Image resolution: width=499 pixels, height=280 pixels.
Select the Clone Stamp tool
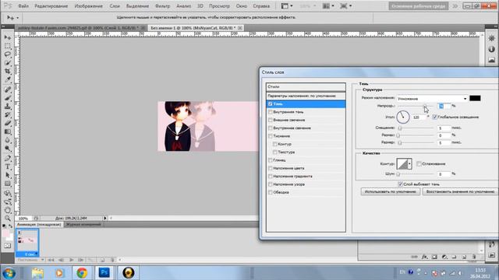coord(8,107)
